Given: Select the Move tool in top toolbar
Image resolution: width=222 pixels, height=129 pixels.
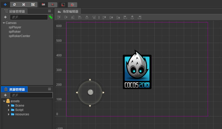Looking at the screenshot, I should pos(5,5).
